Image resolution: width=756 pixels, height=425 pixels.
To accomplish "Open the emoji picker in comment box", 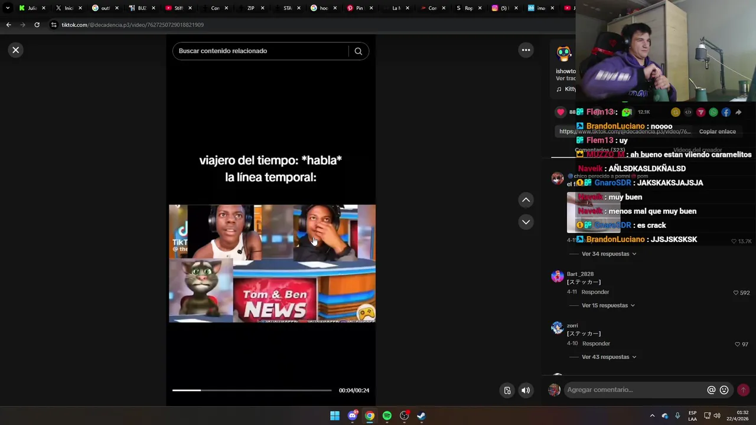I will point(724,390).
